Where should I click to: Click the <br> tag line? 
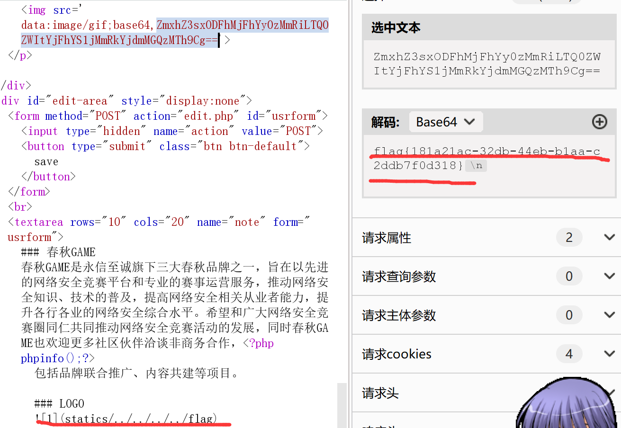(20, 207)
